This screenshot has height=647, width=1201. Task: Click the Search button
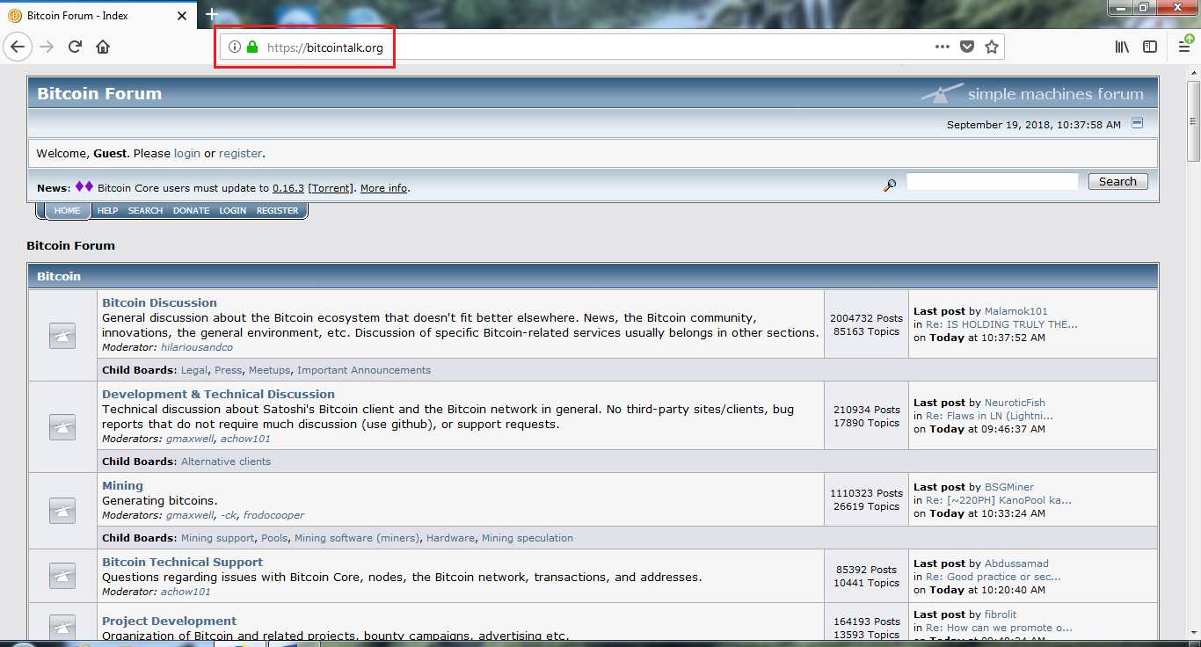(1117, 182)
